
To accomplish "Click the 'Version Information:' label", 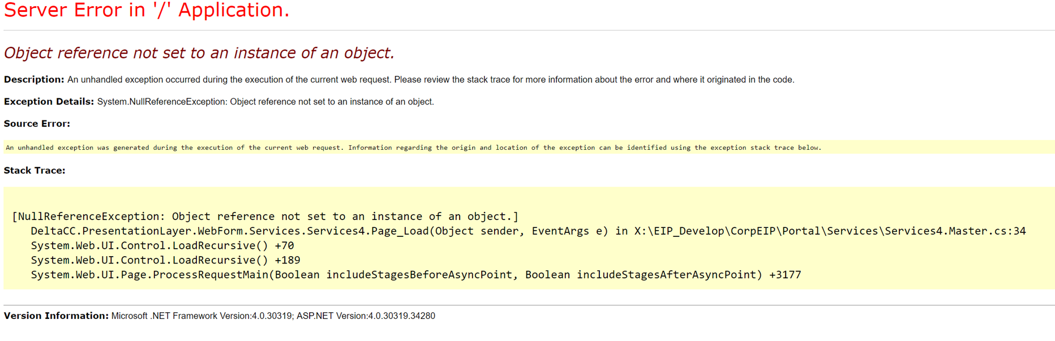I will tap(56, 316).
